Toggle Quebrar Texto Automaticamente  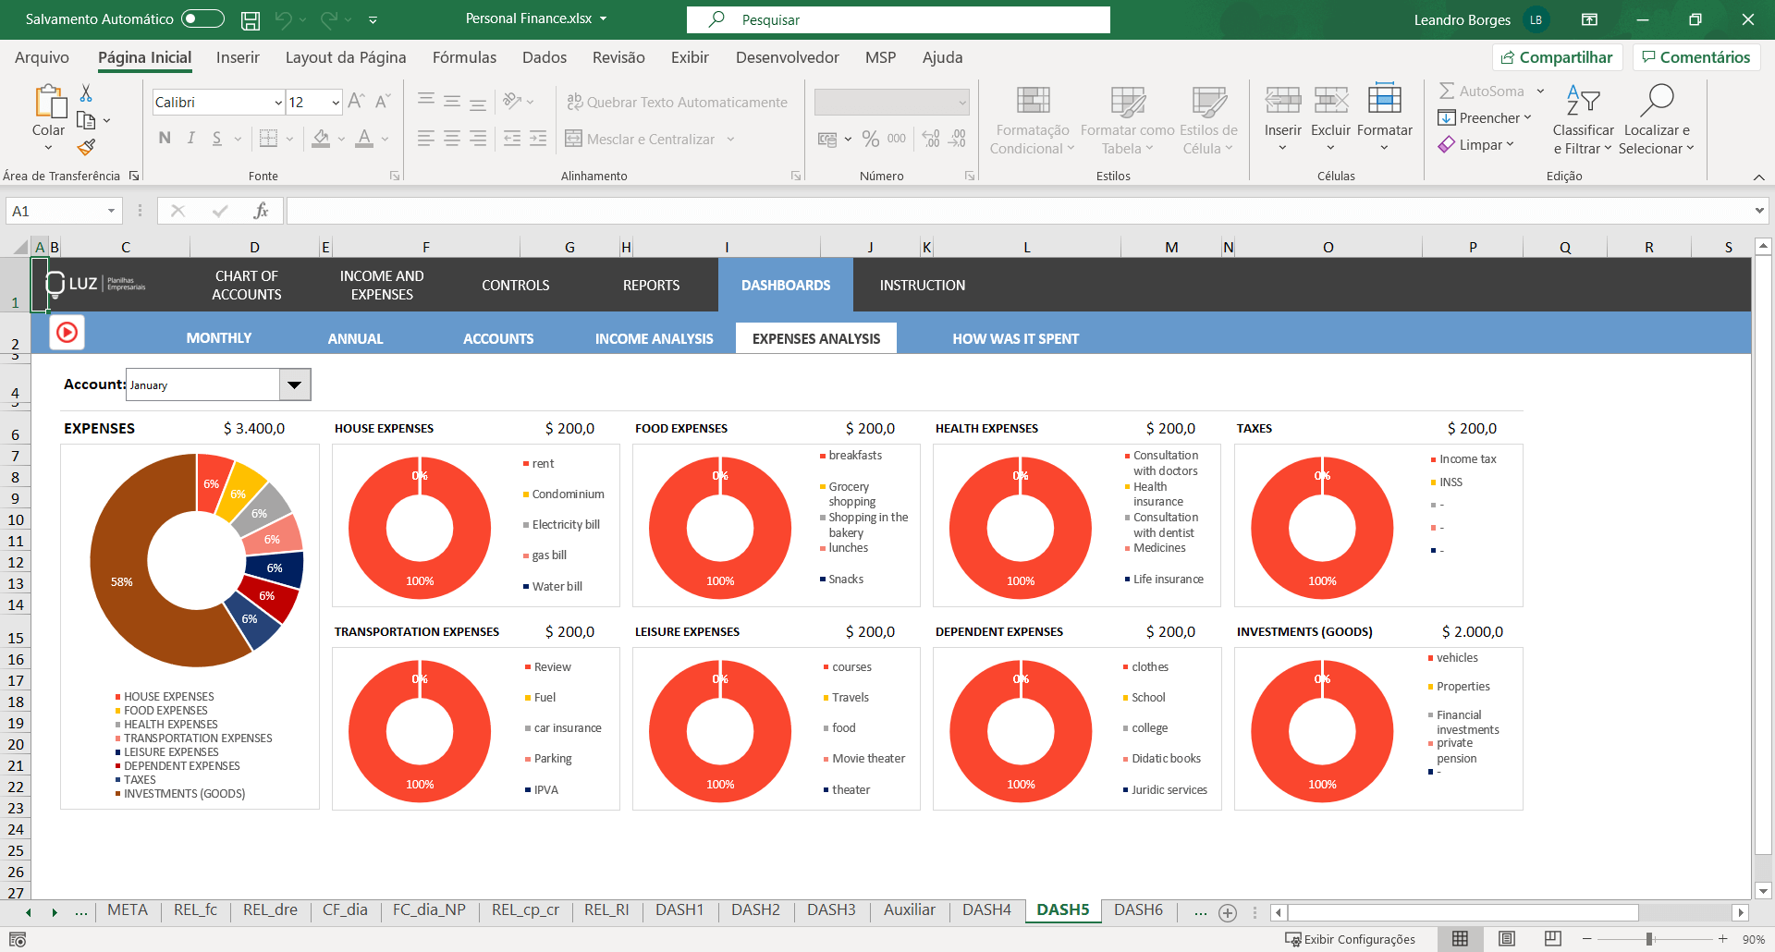(677, 103)
